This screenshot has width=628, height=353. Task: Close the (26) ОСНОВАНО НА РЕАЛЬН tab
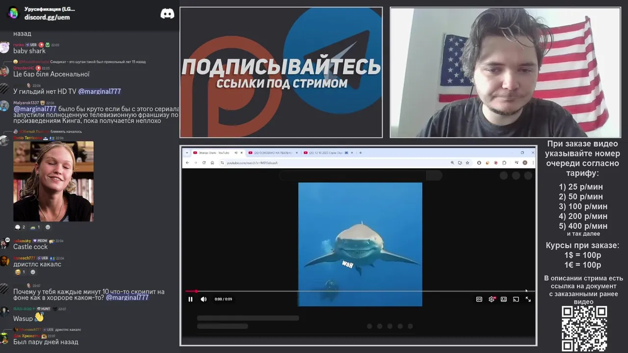[x=296, y=152]
